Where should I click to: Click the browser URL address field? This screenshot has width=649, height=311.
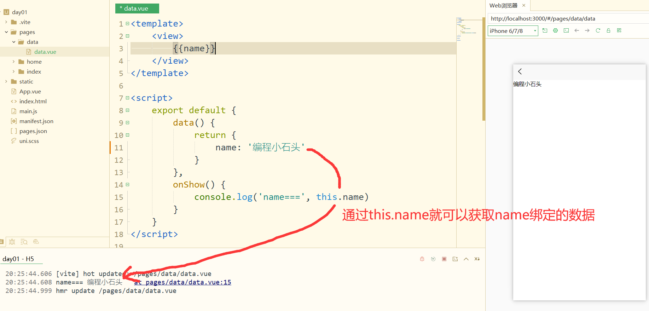[568, 18]
